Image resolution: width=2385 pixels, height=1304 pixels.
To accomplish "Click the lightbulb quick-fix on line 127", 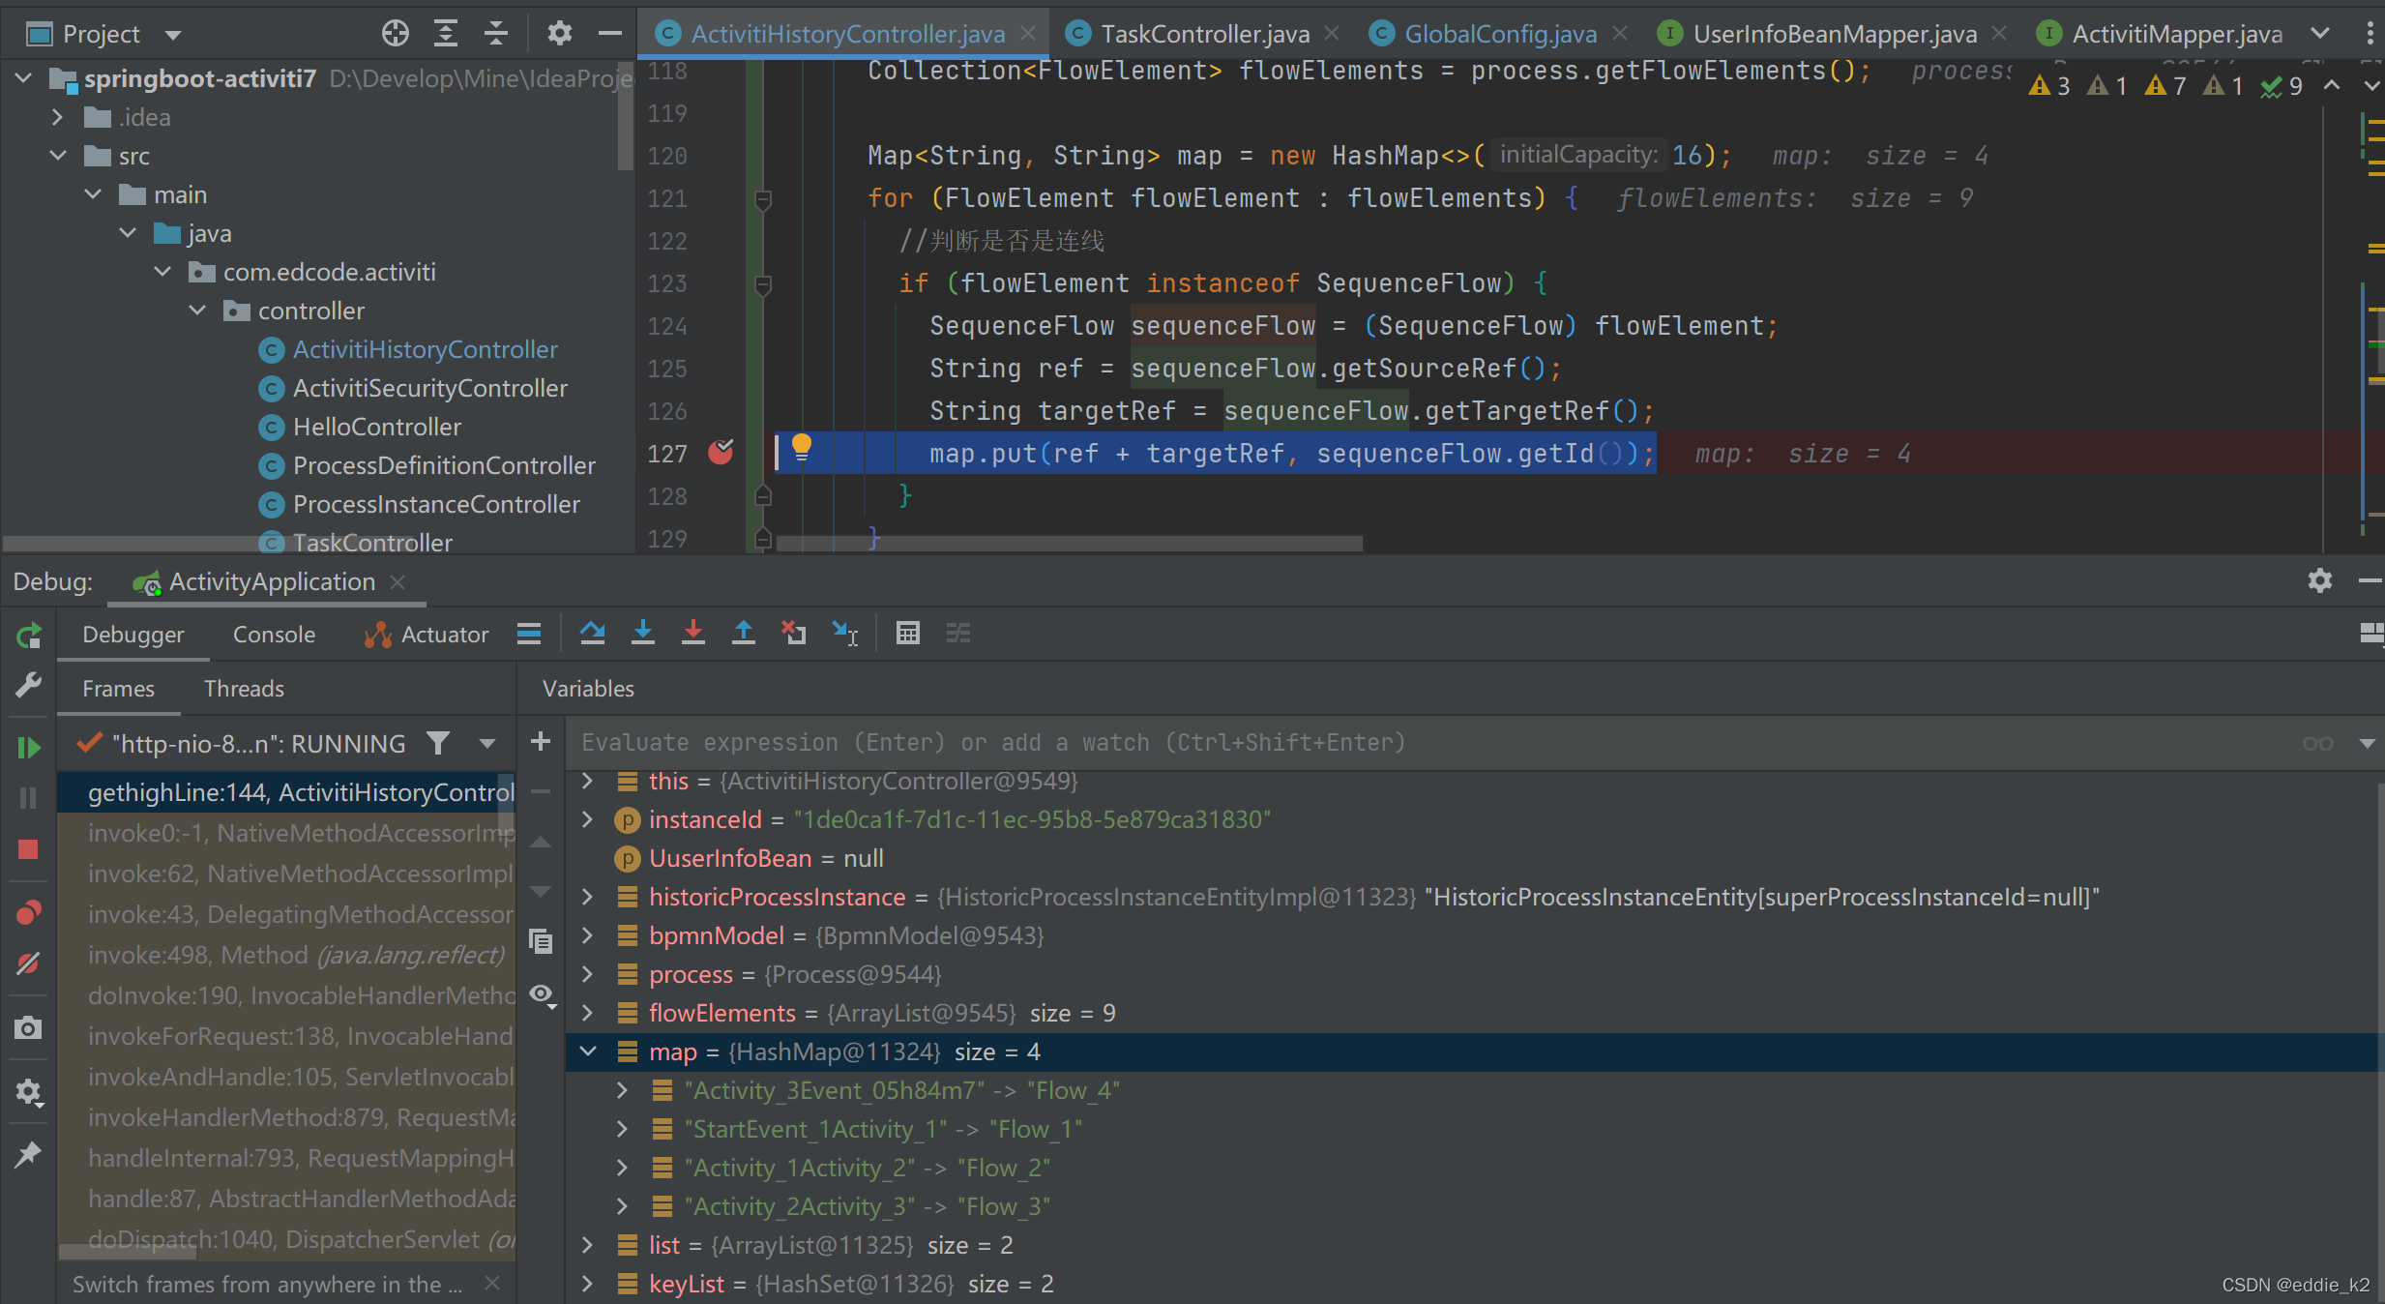I will (x=802, y=448).
